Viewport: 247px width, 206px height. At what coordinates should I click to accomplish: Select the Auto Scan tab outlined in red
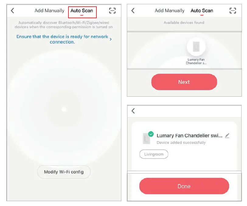click(82, 11)
